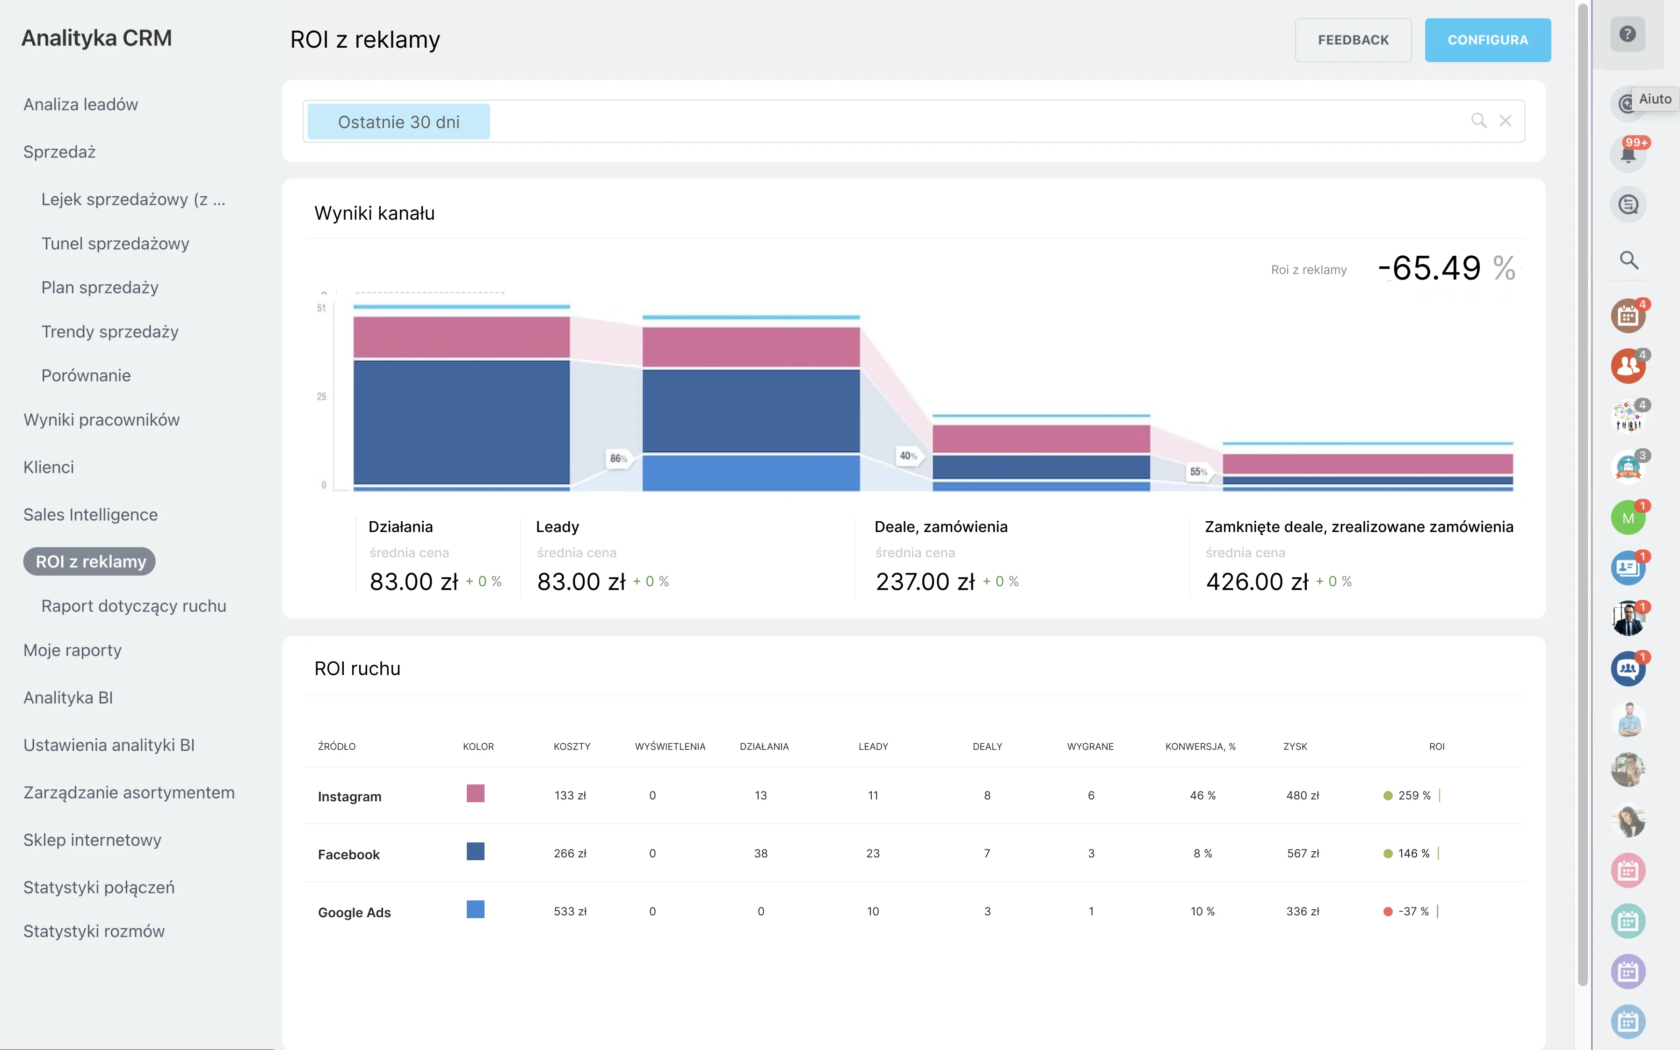Click the right sidebar search magnifier
This screenshot has height=1050, width=1680.
[1629, 260]
